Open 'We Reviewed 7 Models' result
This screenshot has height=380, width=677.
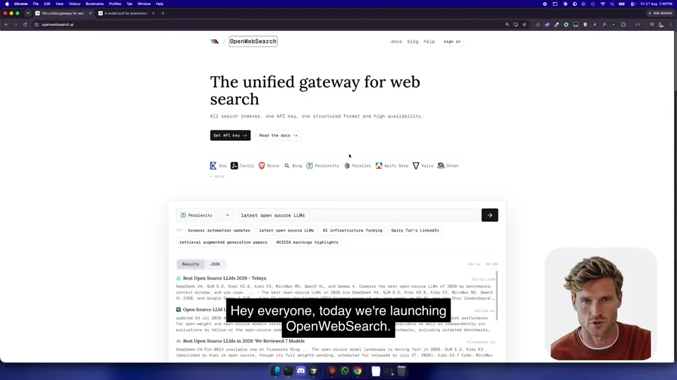(x=243, y=341)
